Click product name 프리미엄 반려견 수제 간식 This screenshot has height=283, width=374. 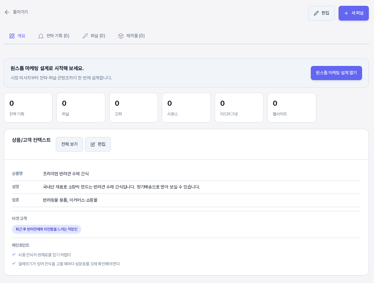pos(66,174)
